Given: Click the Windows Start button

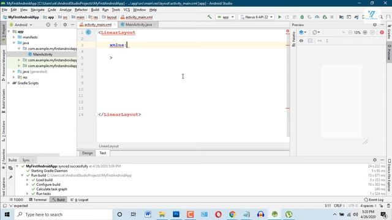Looking at the screenshot, I should (7, 215).
